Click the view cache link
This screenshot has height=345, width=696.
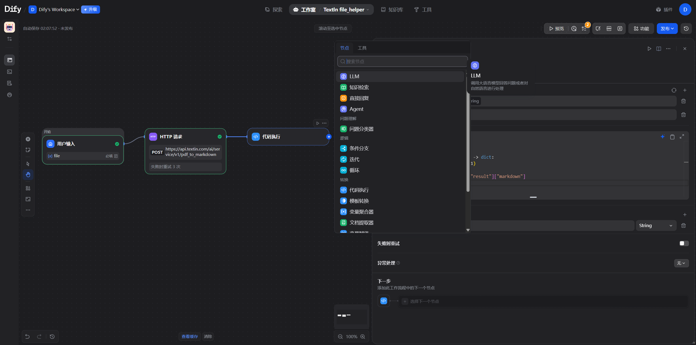[x=189, y=337]
